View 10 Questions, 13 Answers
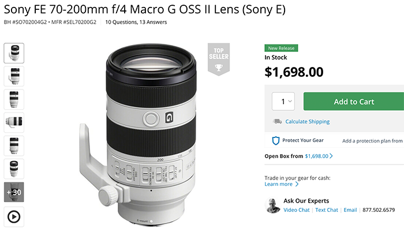This screenshot has width=404, height=235. (x=136, y=22)
